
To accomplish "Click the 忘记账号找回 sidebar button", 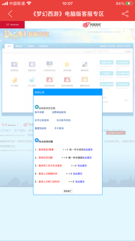I will coord(123,84).
